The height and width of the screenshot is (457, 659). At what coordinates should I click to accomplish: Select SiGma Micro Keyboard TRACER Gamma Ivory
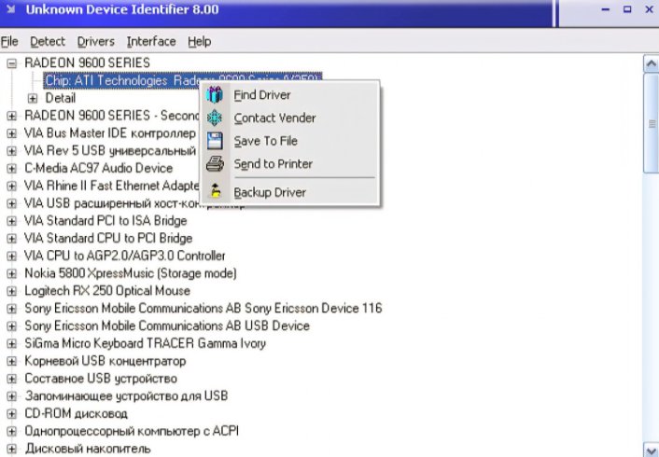click(145, 343)
